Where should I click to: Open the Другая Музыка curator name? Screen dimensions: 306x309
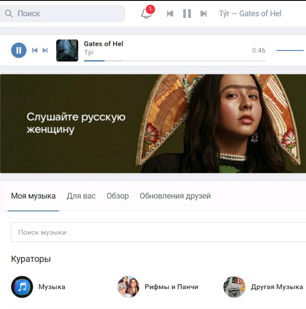point(277,287)
